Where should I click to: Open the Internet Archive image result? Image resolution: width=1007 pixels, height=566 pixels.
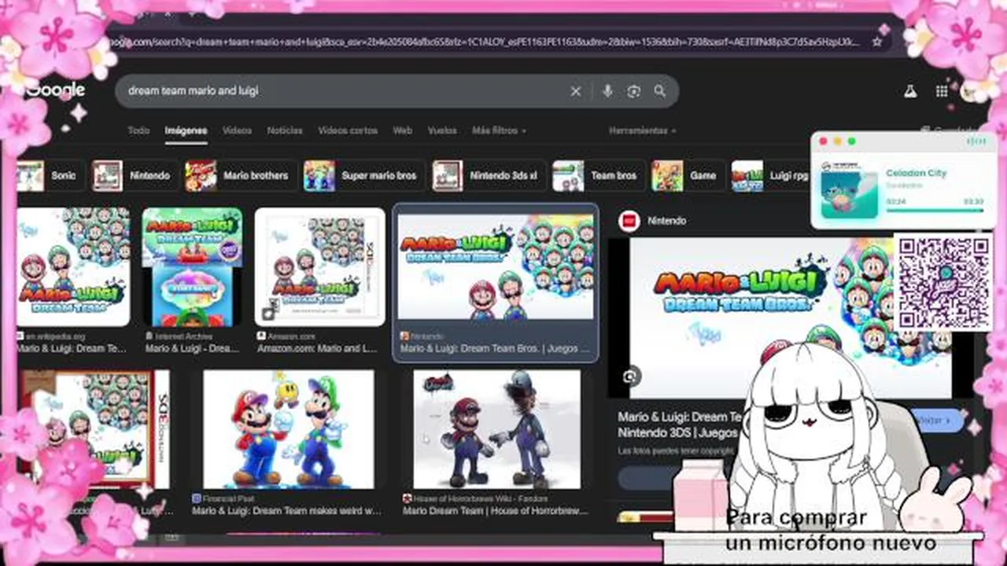coord(193,267)
